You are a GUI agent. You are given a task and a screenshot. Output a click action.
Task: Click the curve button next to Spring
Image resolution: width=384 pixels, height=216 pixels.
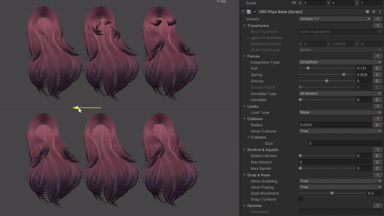tap(377, 75)
